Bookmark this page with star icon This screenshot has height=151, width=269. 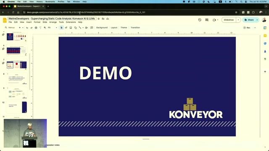tap(236, 12)
